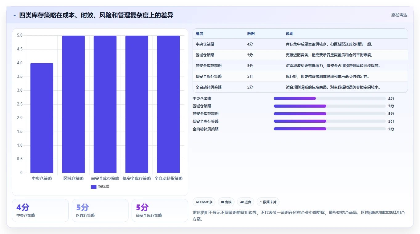Click the 高安全库存策略 bar in the chart
Viewport: 420px width, 234px height.
(105, 104)
